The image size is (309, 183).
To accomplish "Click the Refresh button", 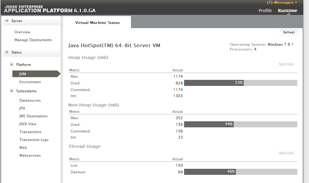I will pos(289,33).
